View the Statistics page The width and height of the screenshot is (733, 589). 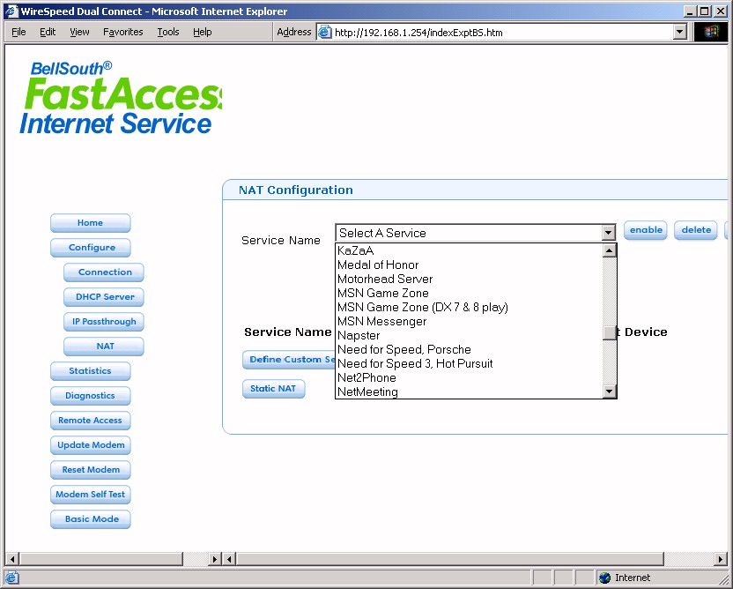[x=90, y=371]
